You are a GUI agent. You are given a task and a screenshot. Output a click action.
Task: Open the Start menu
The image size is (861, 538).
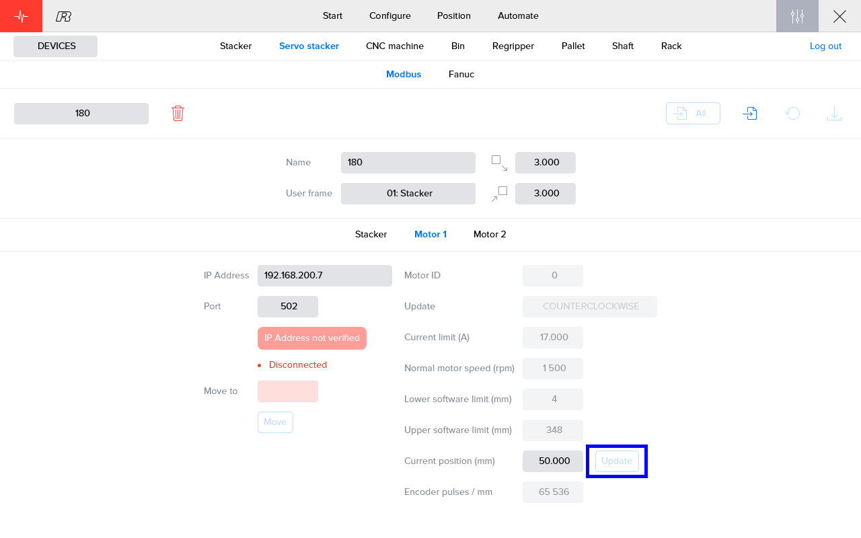tap(332, 15)
